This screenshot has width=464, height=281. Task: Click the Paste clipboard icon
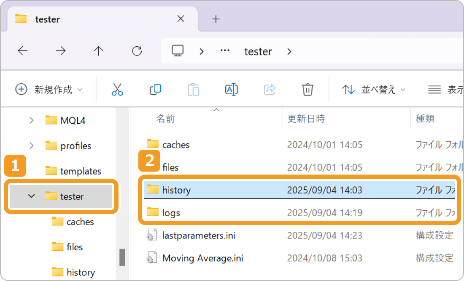coord(193,89)
